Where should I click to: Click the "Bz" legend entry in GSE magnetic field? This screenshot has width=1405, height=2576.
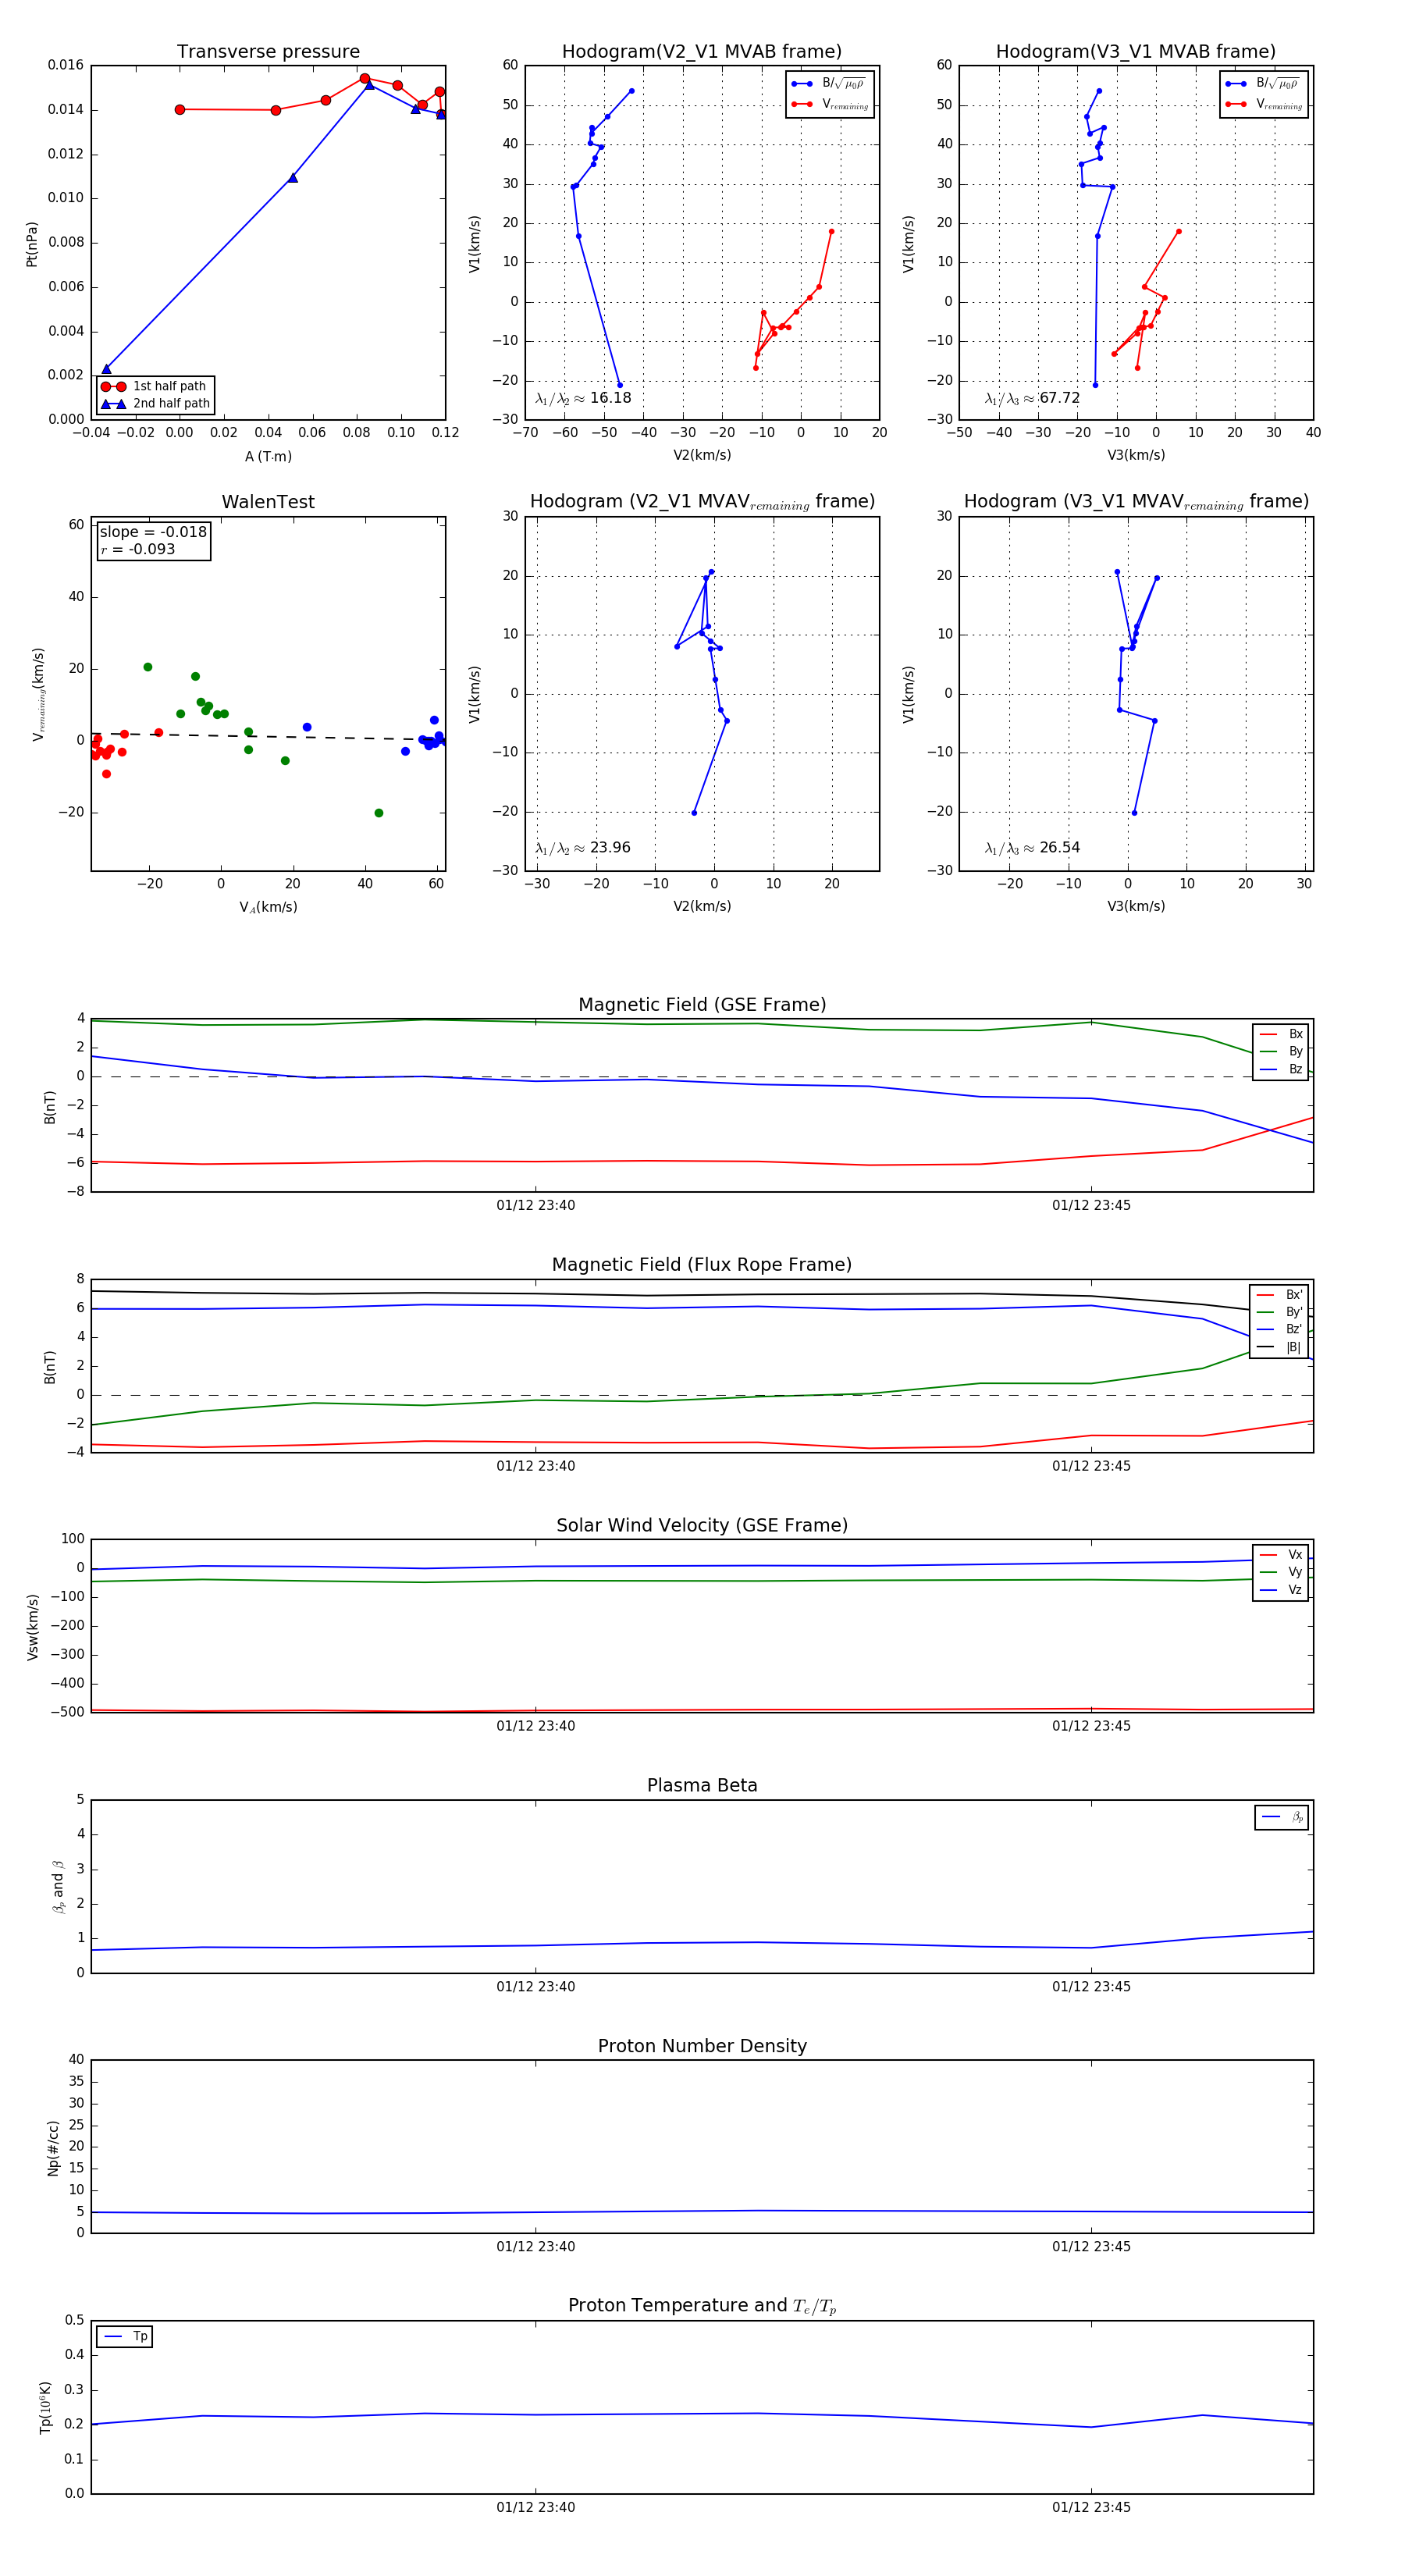pos(1281,1069)
